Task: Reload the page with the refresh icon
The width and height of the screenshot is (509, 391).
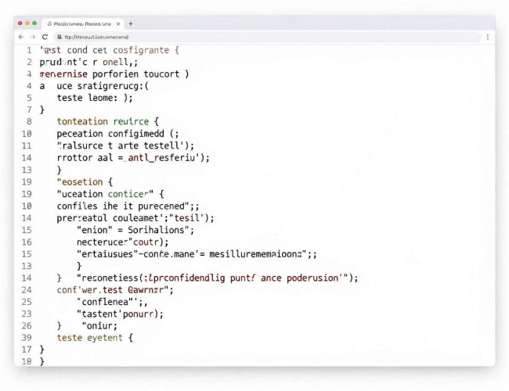Action: [45, 37]
